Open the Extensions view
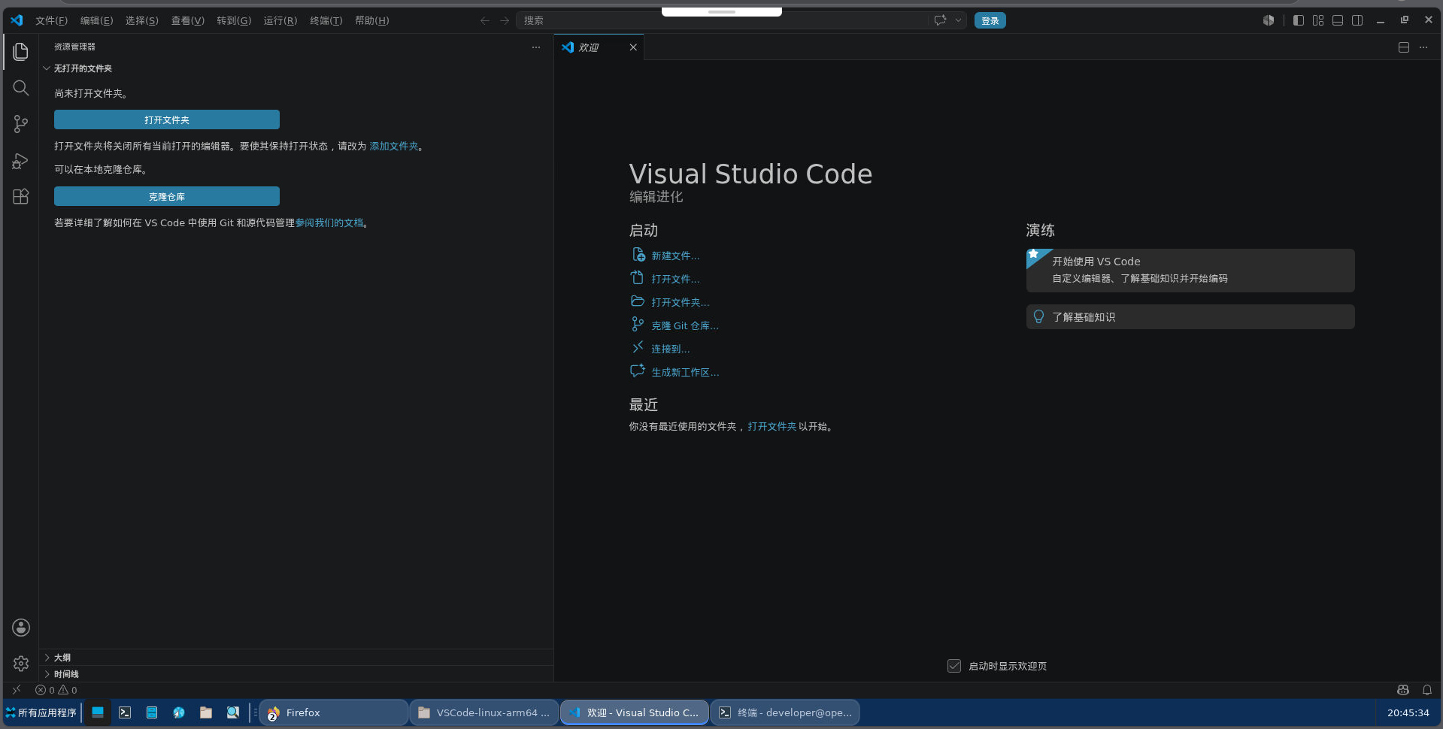This screenshot has width=1443, height=729. point(20,197)
